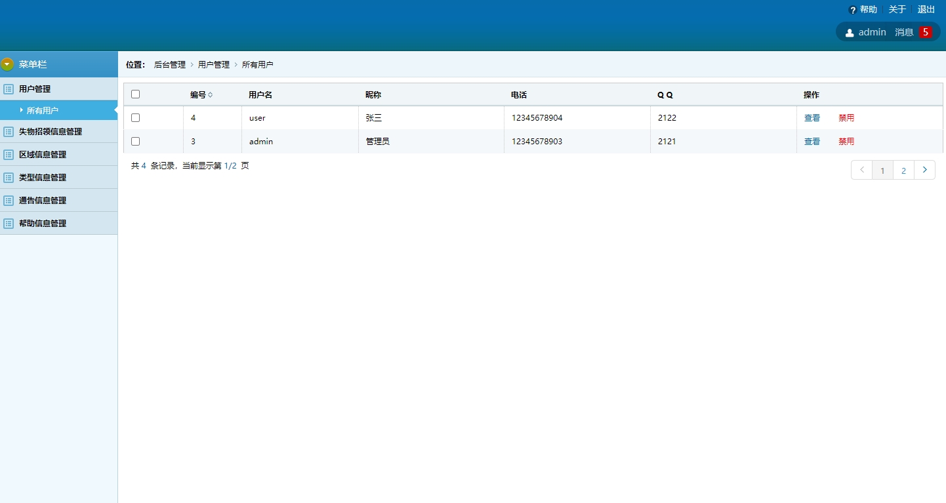Click 查看 link for user 张三
946x503 pixels.
[x=812, y=118]
